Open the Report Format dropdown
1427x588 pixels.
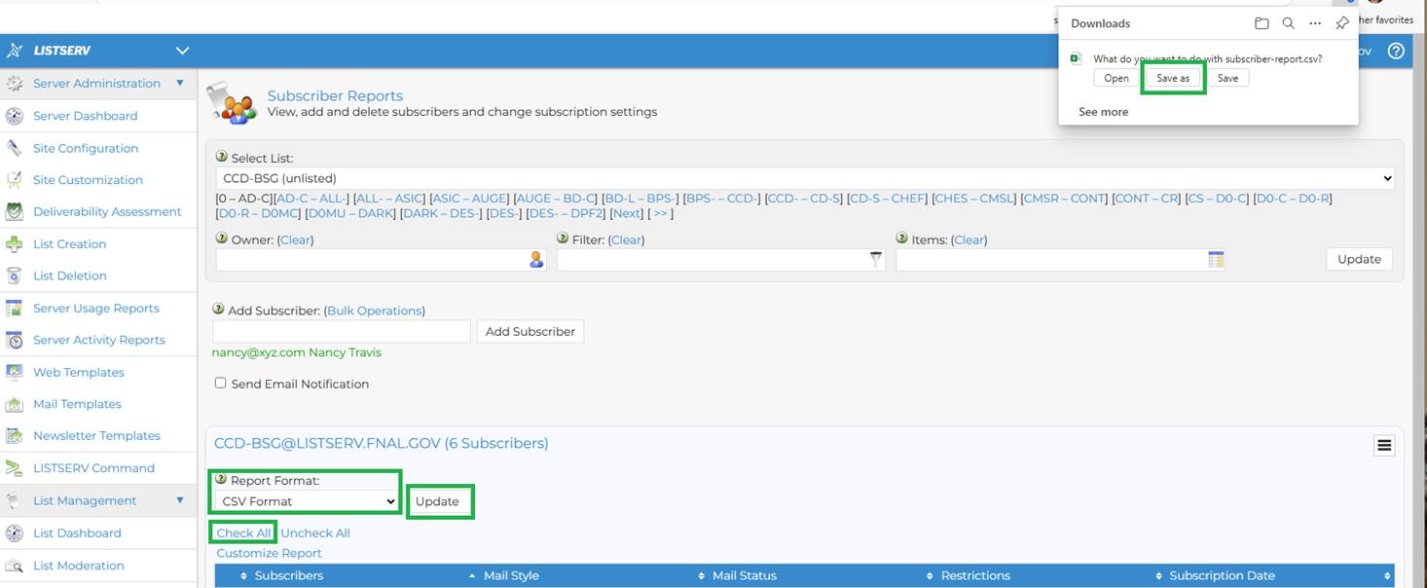point(307,501)
